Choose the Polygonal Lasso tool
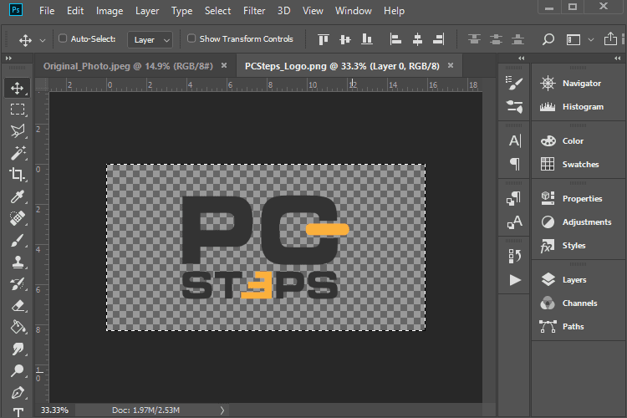627x418 pixels. click(18, 130)
